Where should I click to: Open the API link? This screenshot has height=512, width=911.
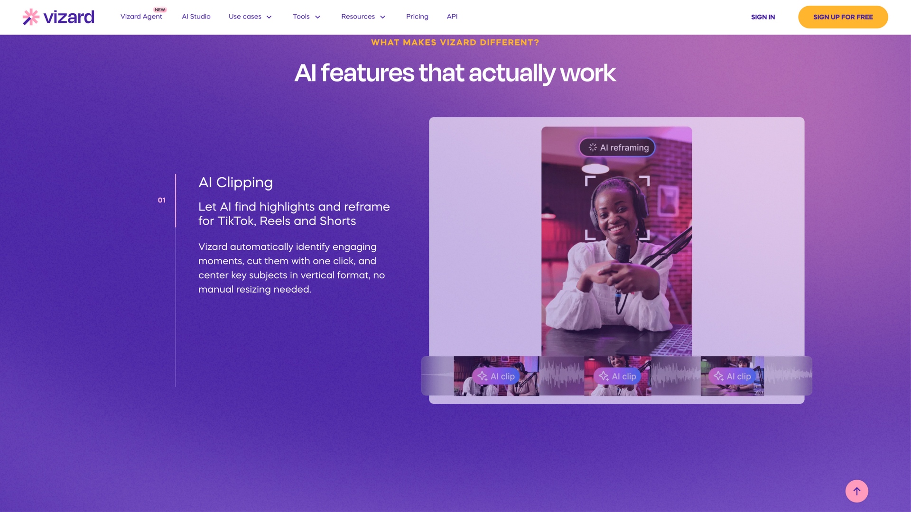coord(452,17)
